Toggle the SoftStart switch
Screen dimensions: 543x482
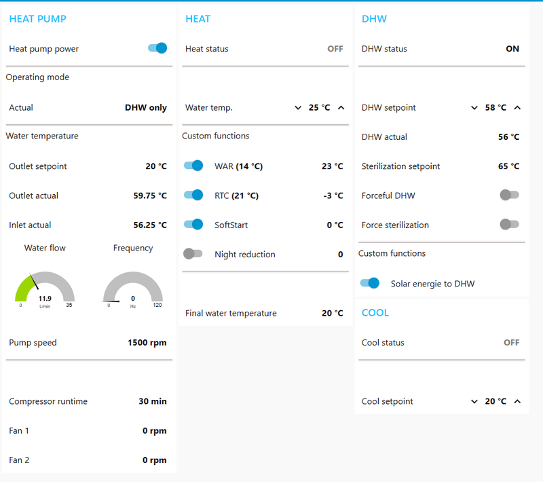coord(193,225)
